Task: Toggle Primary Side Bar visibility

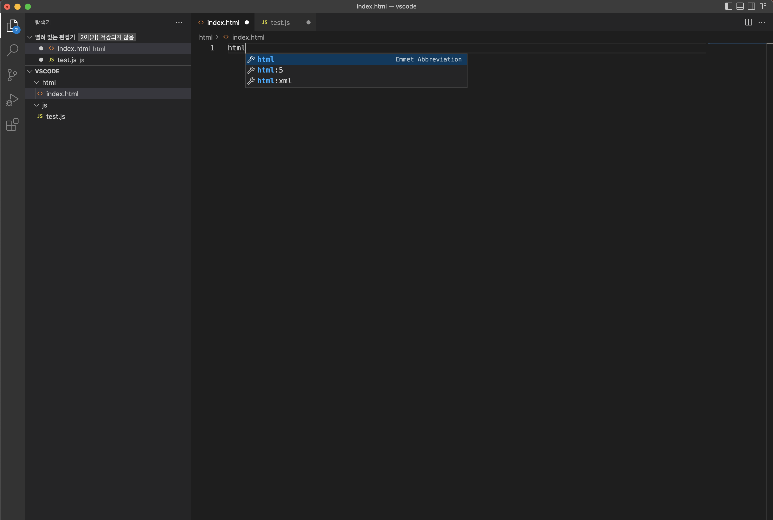Action: click(x=729, y=6)
